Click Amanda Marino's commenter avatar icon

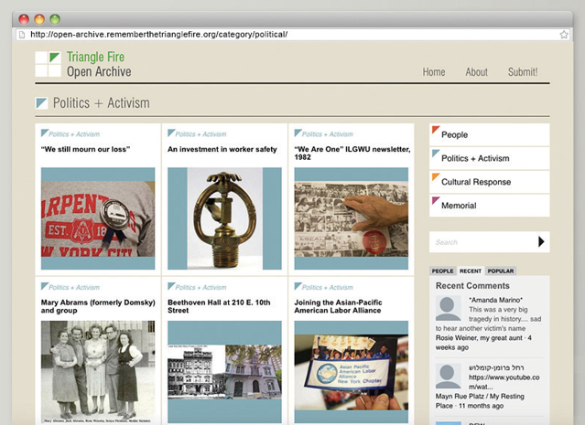click(x=448, y=307)
